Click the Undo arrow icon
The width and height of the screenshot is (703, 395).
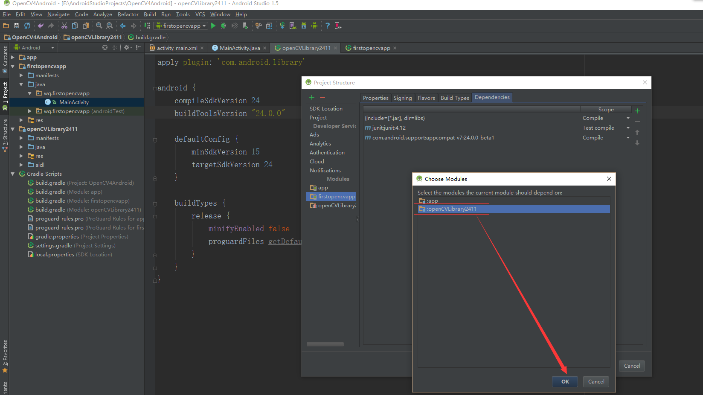(41, 26)
